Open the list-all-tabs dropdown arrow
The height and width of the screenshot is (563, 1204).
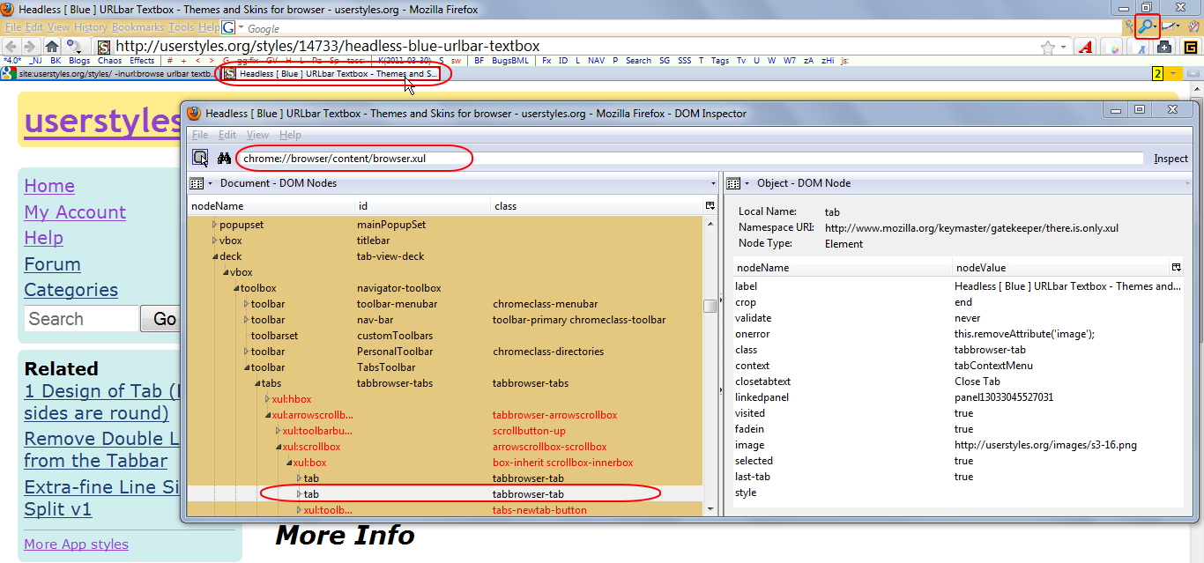click(x=1173, y=73)
